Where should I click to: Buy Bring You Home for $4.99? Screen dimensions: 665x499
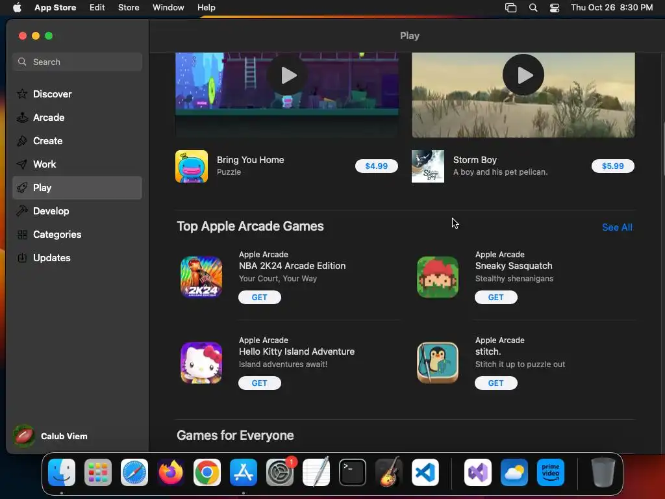(377, 166)
